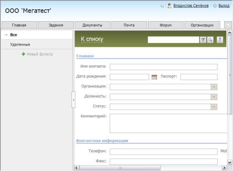This screenshot has width=233, height=171.
Task: Return via the К списку link
Action: [92, 39]
